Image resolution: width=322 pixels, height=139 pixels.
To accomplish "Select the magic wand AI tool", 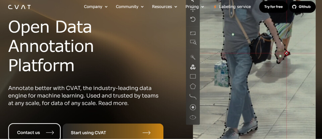I will (x=193, y=57).
